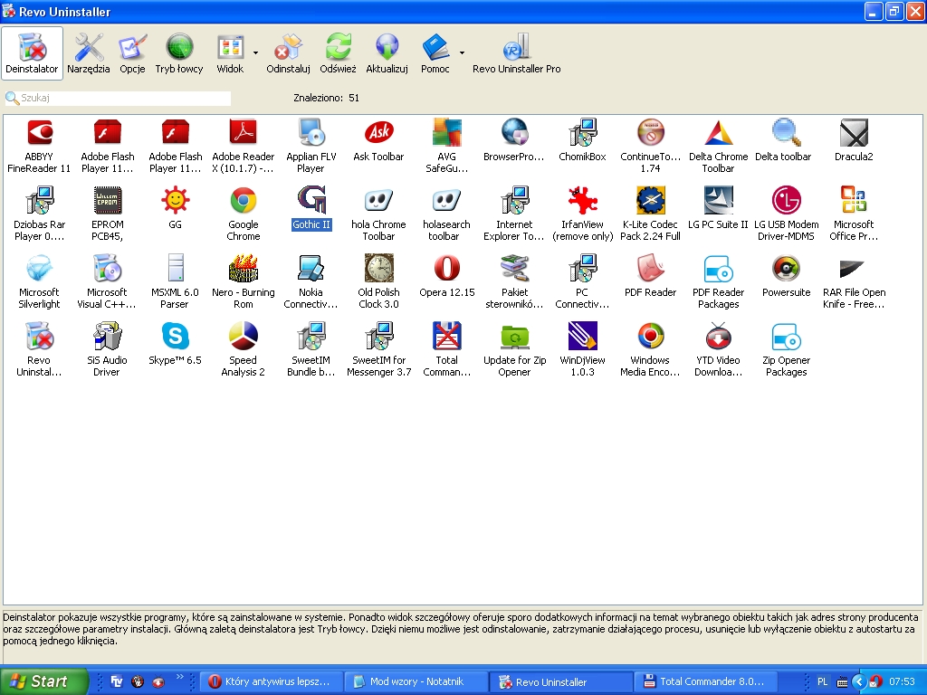Expand the Pomoc dropdown arrow
This screenshot has height=695, width=927.
point(462,52)
